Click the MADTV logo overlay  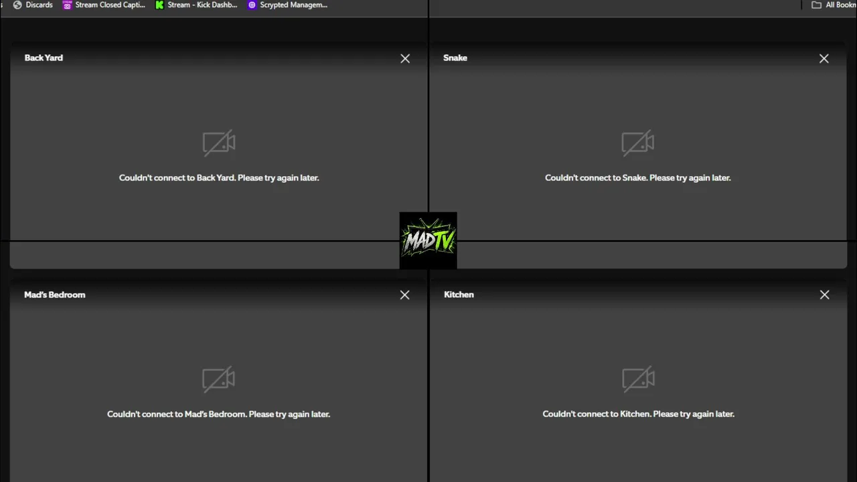pos(428,241)
